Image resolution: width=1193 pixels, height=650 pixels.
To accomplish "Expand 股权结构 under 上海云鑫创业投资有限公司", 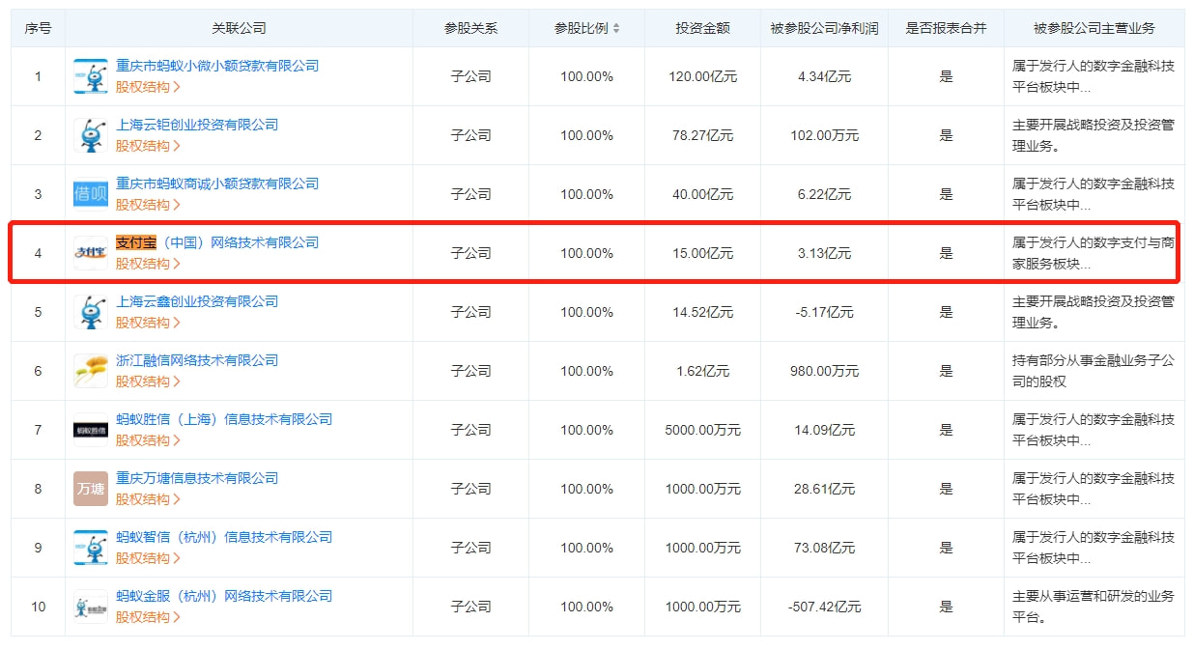I will 148,323.
